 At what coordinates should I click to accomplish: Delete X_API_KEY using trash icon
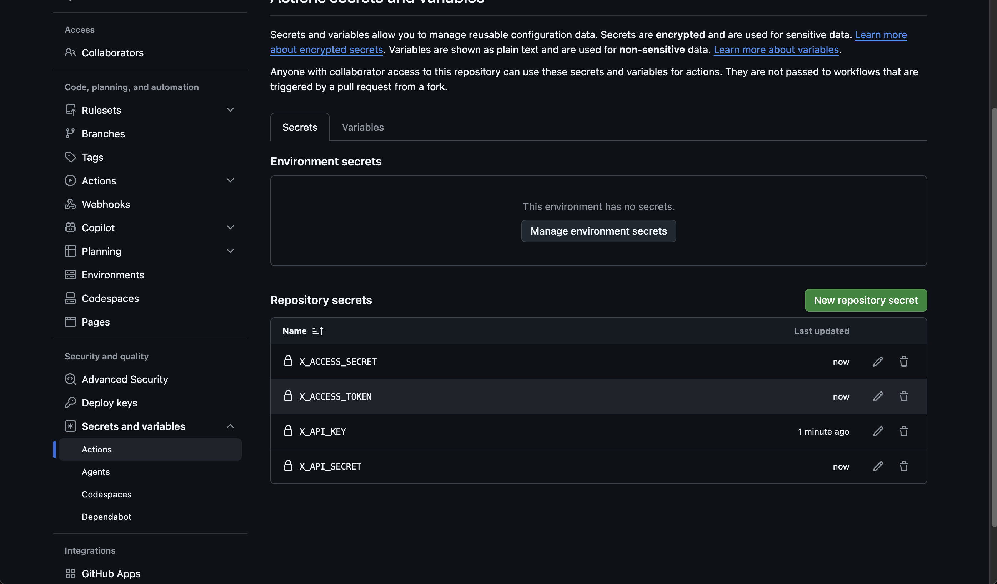pos(903,431)
